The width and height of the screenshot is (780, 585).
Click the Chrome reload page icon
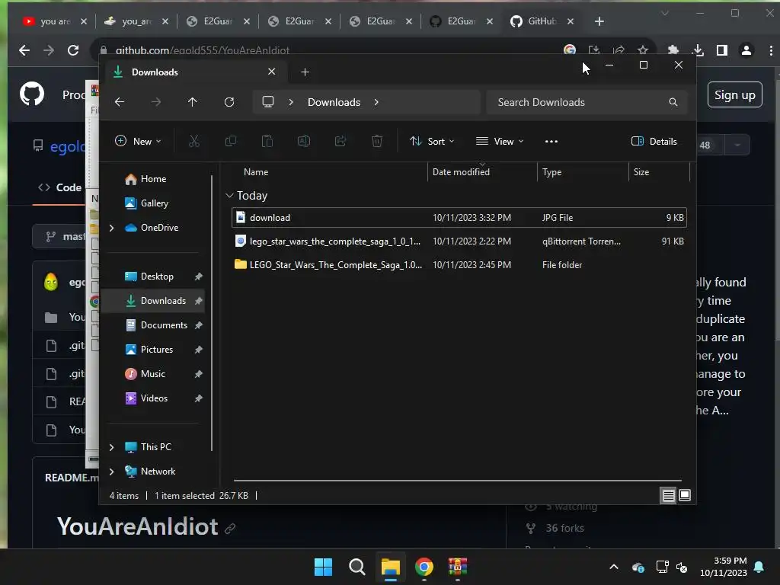click(73, 50)
